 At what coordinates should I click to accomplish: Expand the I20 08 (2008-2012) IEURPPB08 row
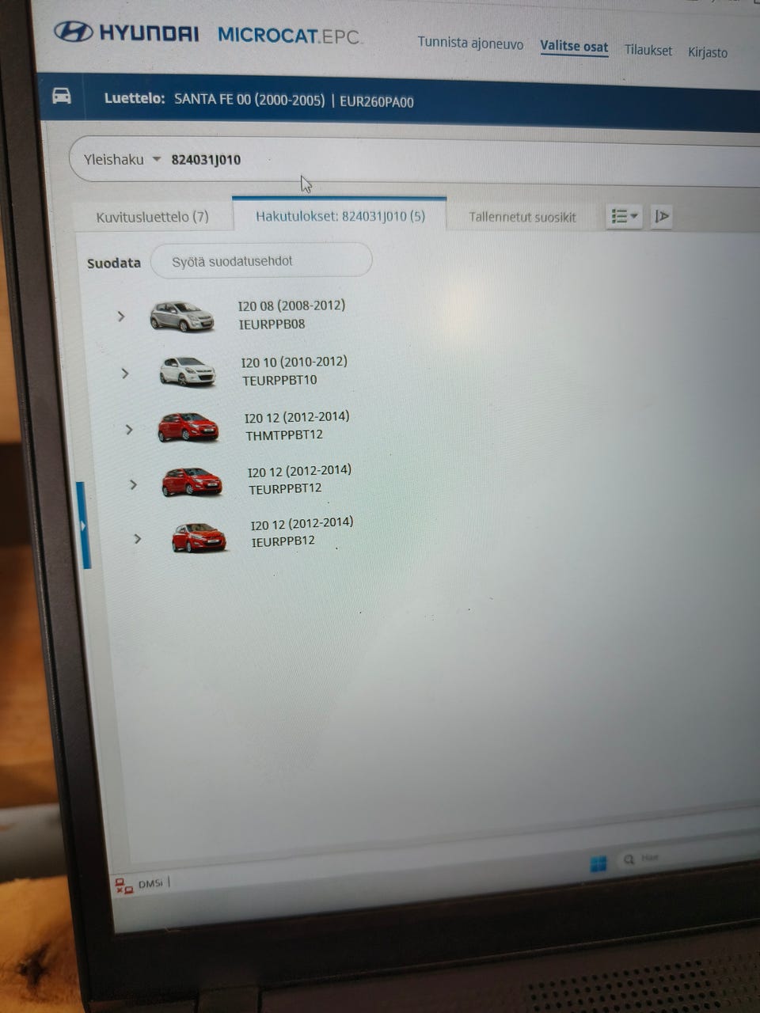click(x=120, y=316)
